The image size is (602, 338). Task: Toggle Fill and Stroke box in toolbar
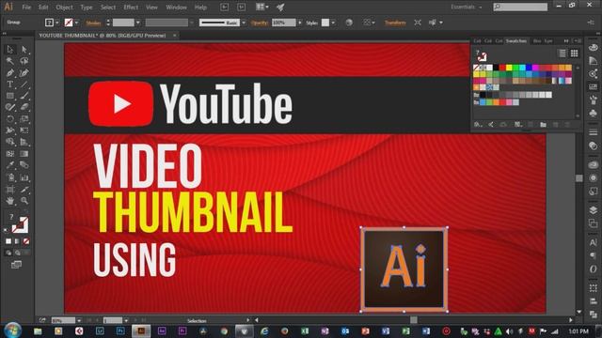[x=20, y=225]
